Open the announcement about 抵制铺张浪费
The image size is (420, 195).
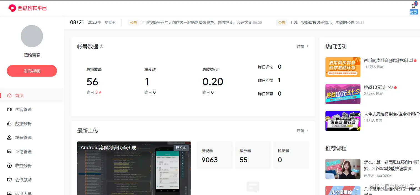[196, 23]
